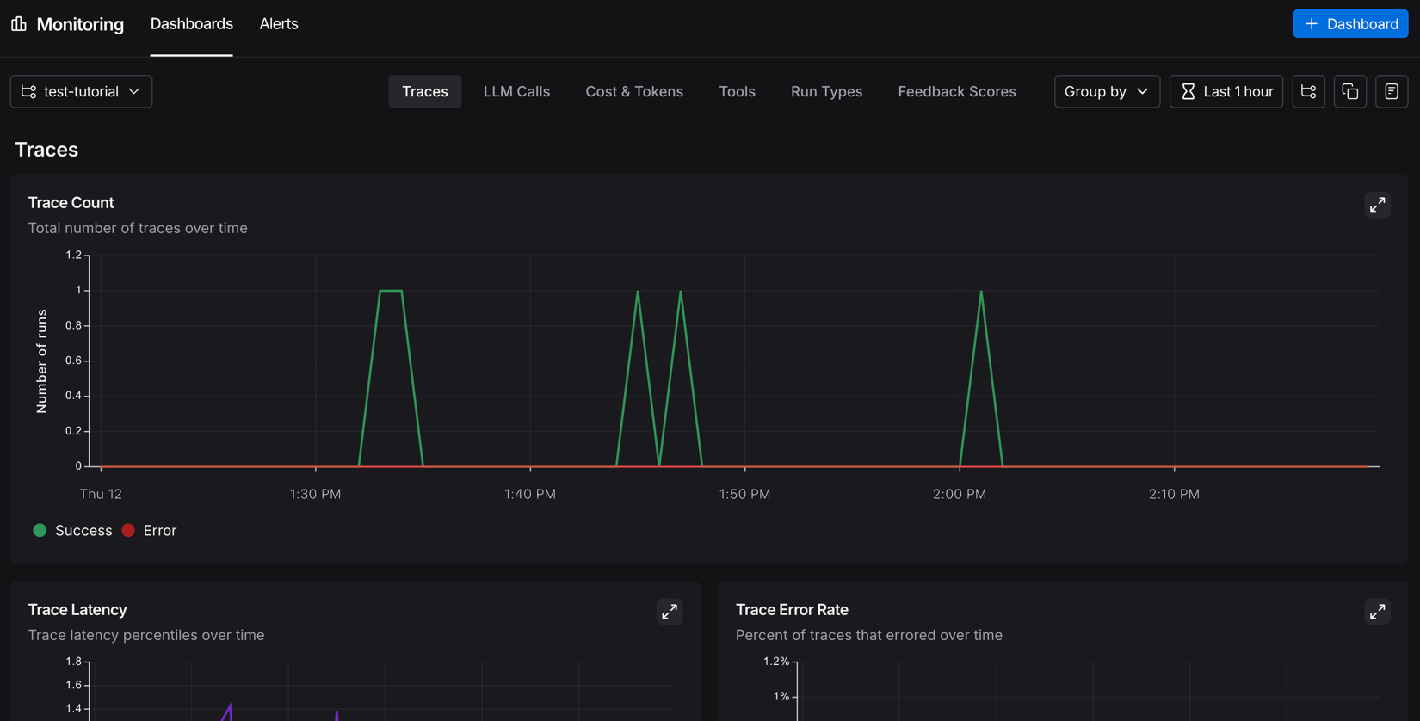Open the Group by dropdown
This screenshot has height=721, width=1420.
[x=1107, y=91]
